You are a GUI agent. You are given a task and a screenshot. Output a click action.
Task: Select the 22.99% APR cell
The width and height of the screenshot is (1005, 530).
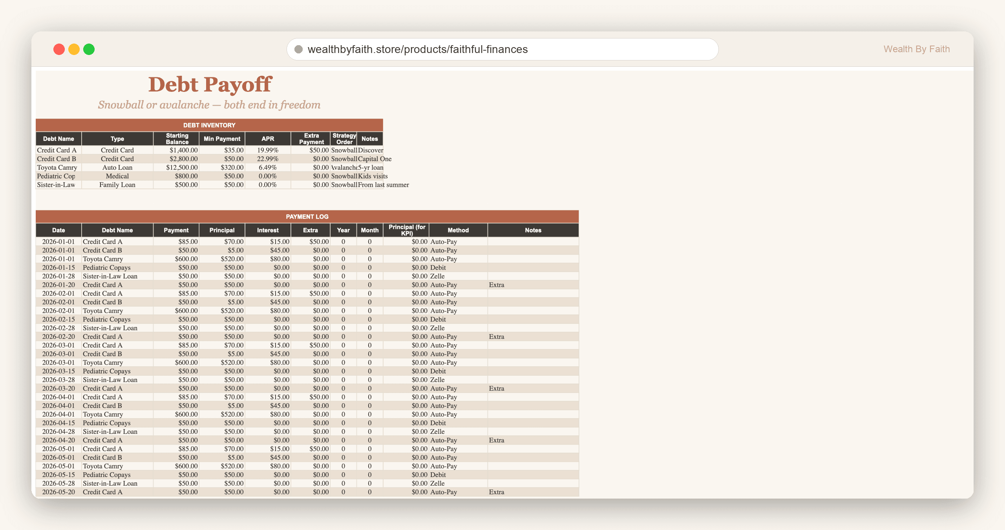click(268, 159)
